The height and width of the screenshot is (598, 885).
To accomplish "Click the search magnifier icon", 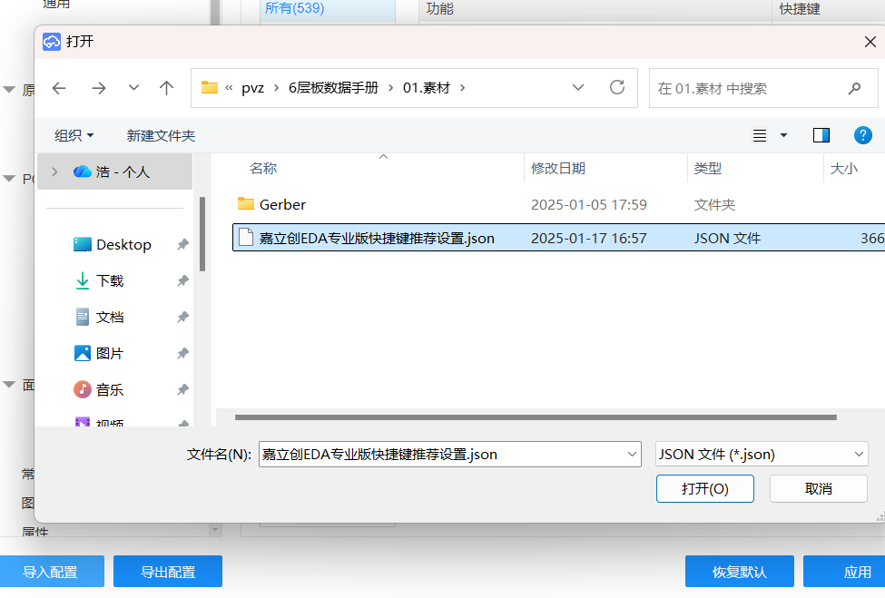I will tap(854, 88).
